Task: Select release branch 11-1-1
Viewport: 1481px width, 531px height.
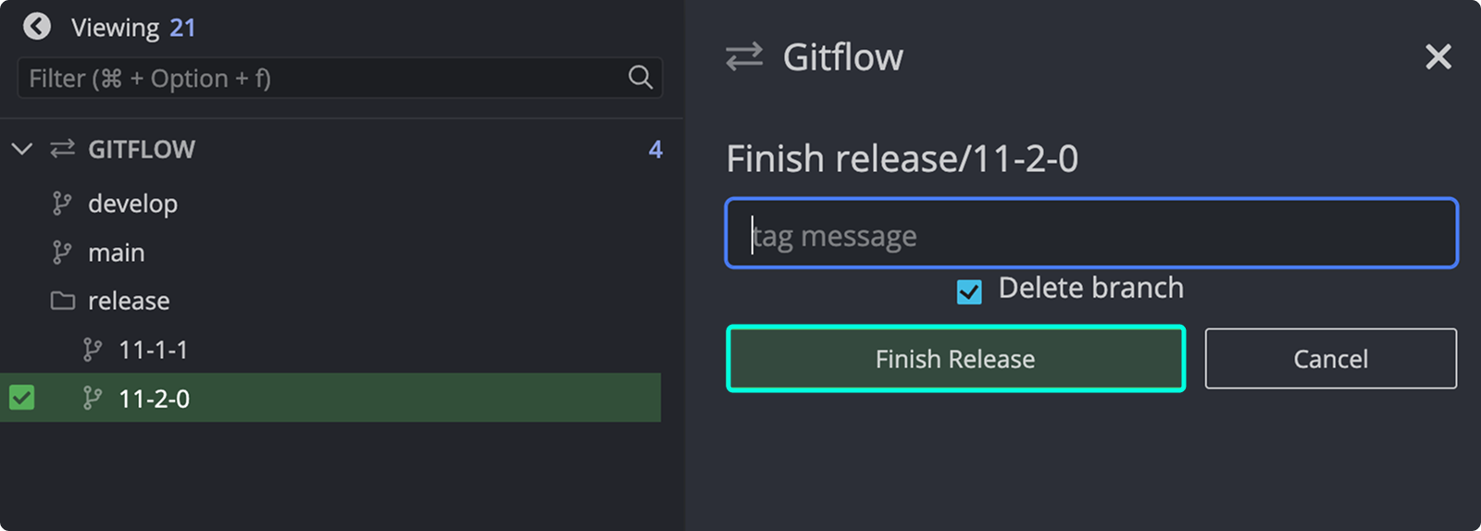Action: [154, 350]
